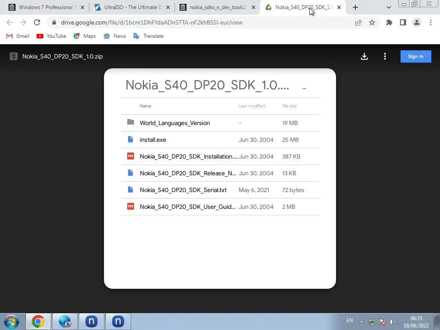The width and height of the screenshot is (440, 330).
Task: Click ellipsis next to archive title
Action: click(304, 89)
